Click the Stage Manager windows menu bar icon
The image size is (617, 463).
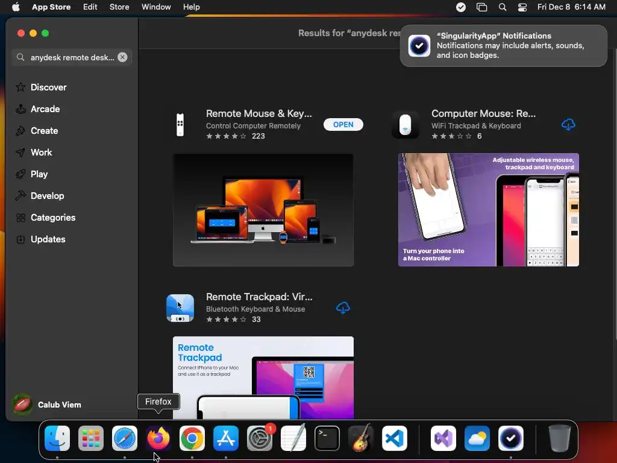(481, 7)
